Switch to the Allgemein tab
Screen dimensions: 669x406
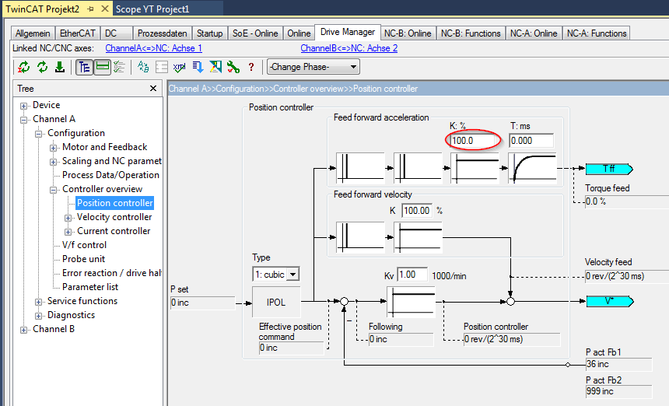point(33,33)
